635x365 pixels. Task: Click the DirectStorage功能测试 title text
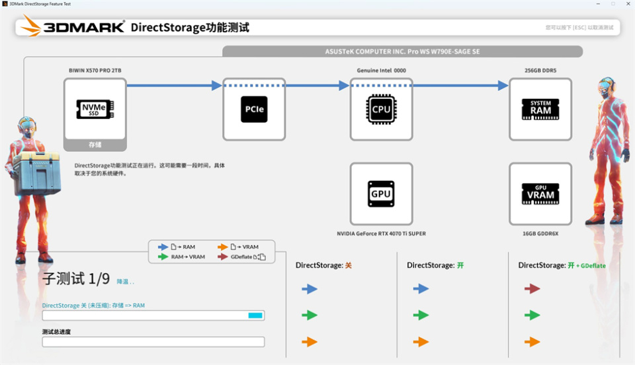pos(190,28)
